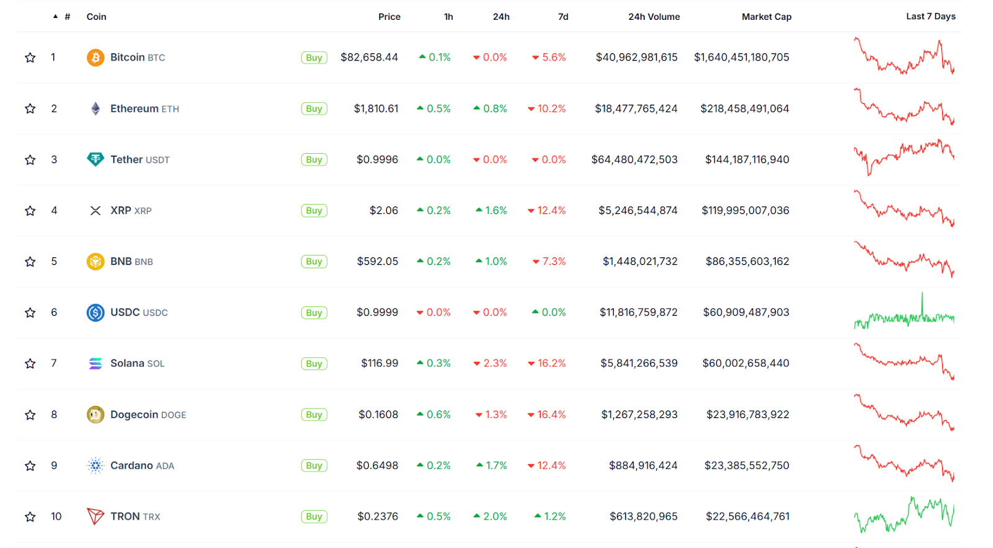Open the Cardano ADA coin link
This screenshot has width=993, height=548.
[142, 466]
